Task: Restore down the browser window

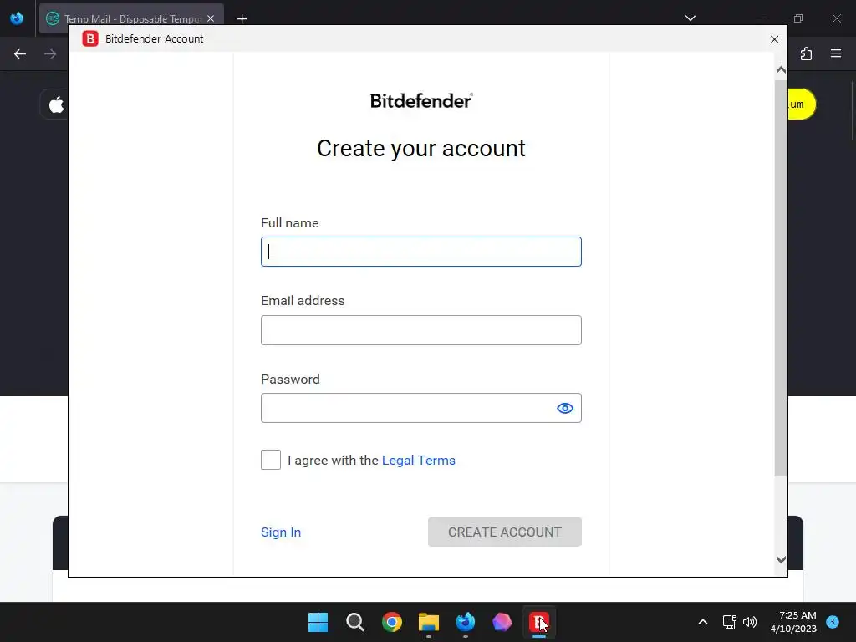Action: (x=798, y=18)
